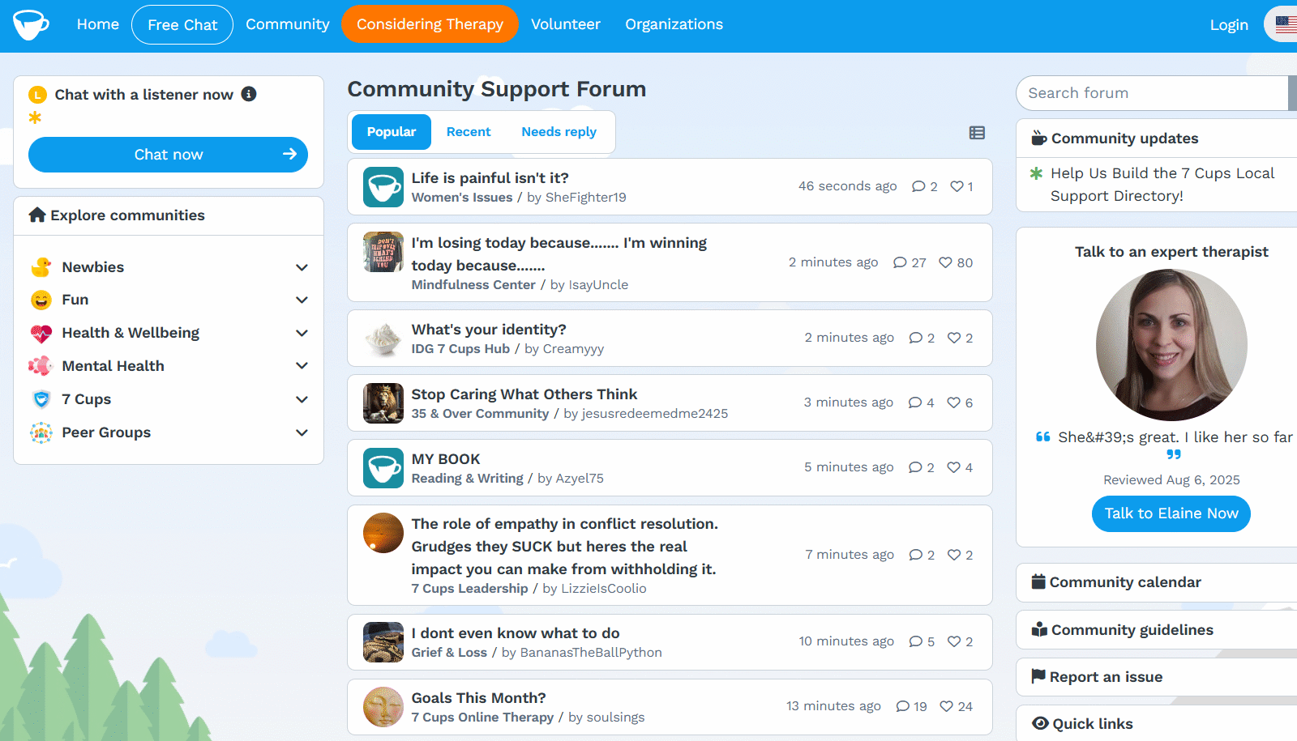Open the Community nav item
1297x741 pixels.
coord(288,24)
